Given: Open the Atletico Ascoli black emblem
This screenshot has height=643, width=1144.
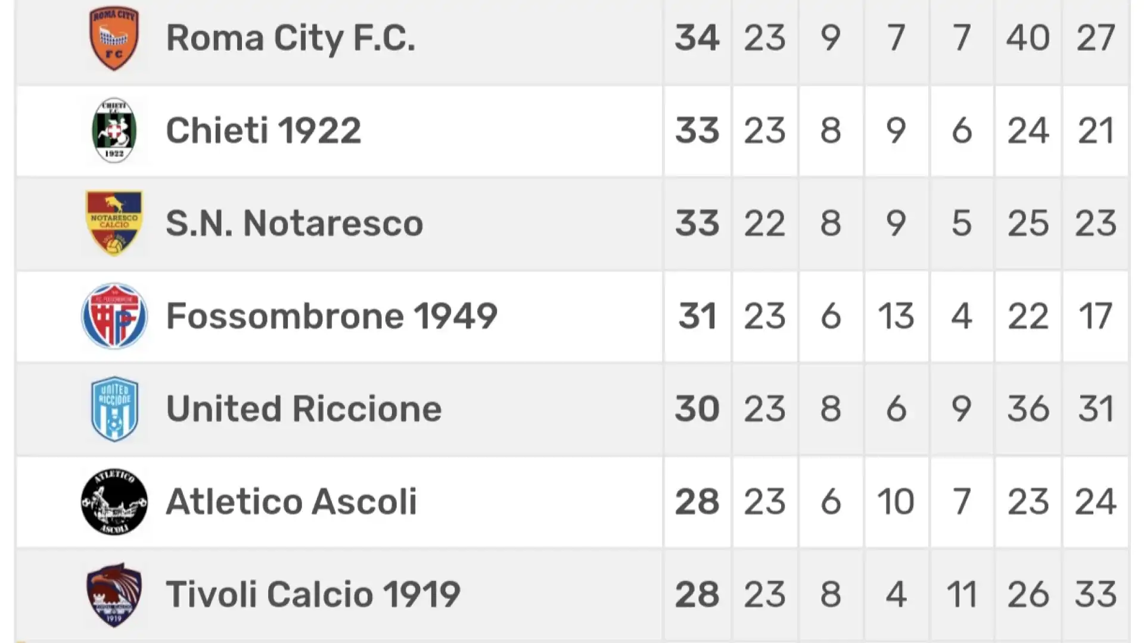Looking at the screenshot, I should point(114,501).
